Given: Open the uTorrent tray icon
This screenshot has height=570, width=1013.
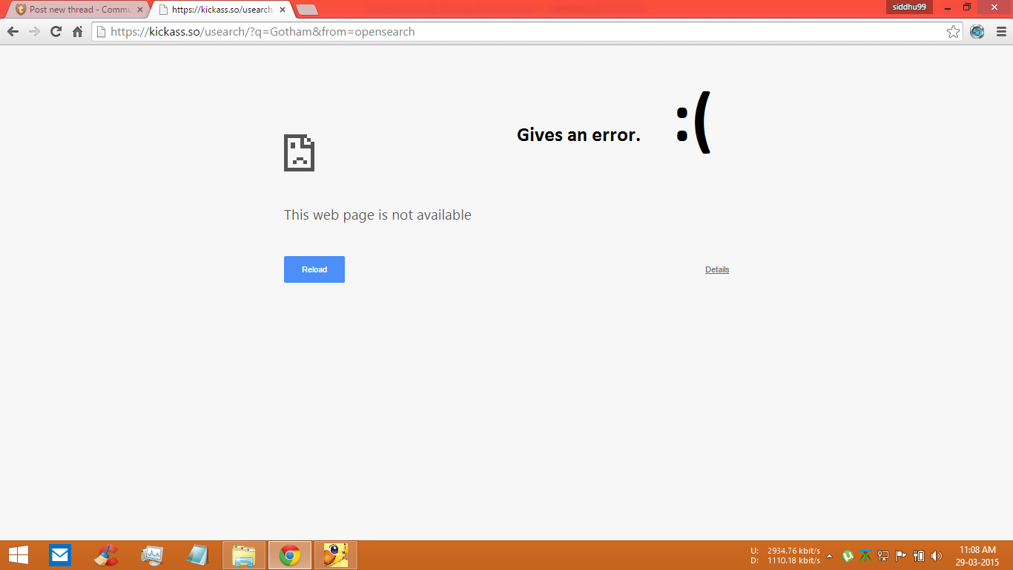Looking at the screenshot, I should click(x=848, y=556).
